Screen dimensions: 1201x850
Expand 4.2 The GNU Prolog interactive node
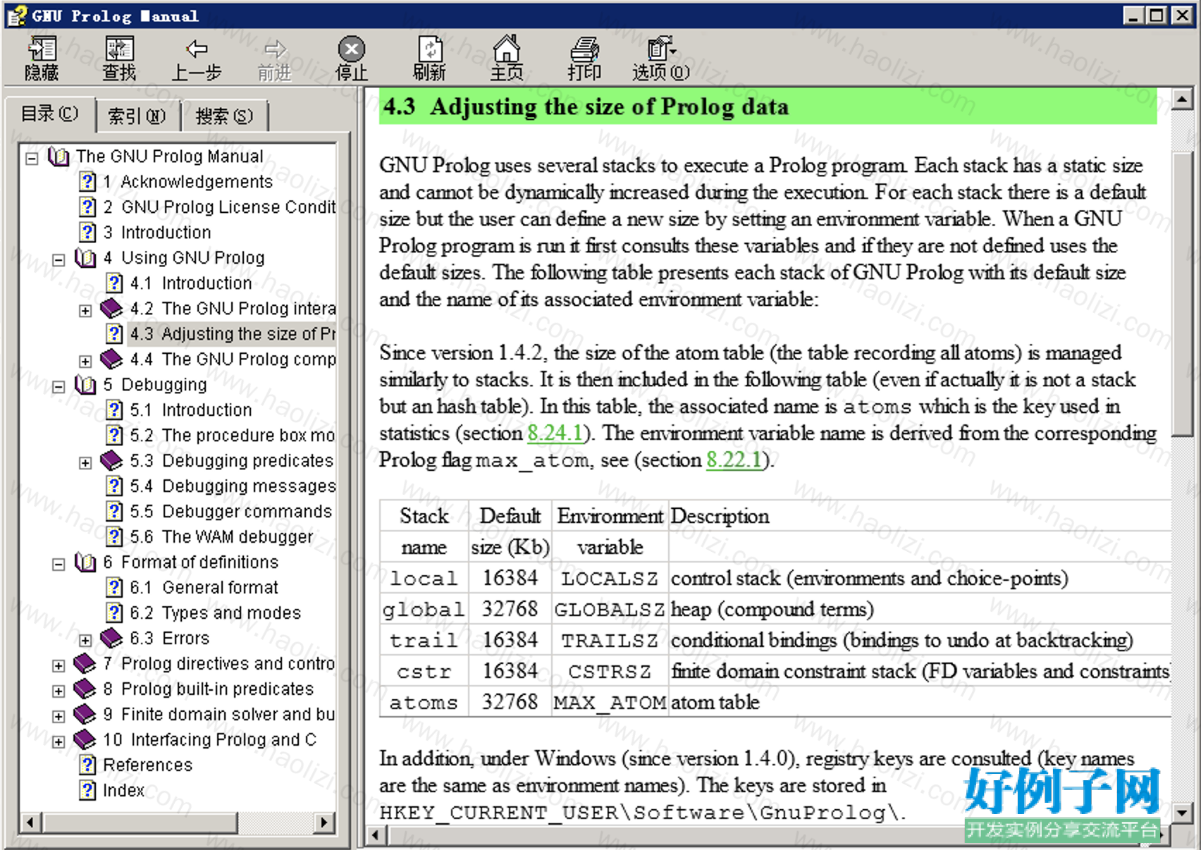pyautogui.click(x=85, y=310)
